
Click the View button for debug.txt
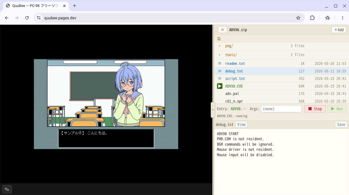coord(241,125)
